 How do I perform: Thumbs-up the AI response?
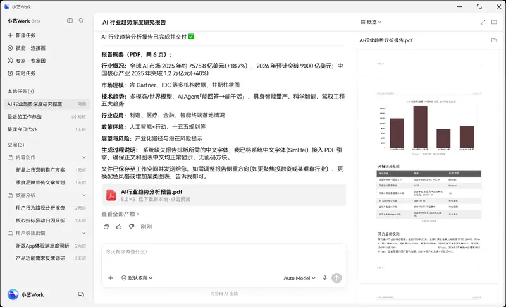119,227
